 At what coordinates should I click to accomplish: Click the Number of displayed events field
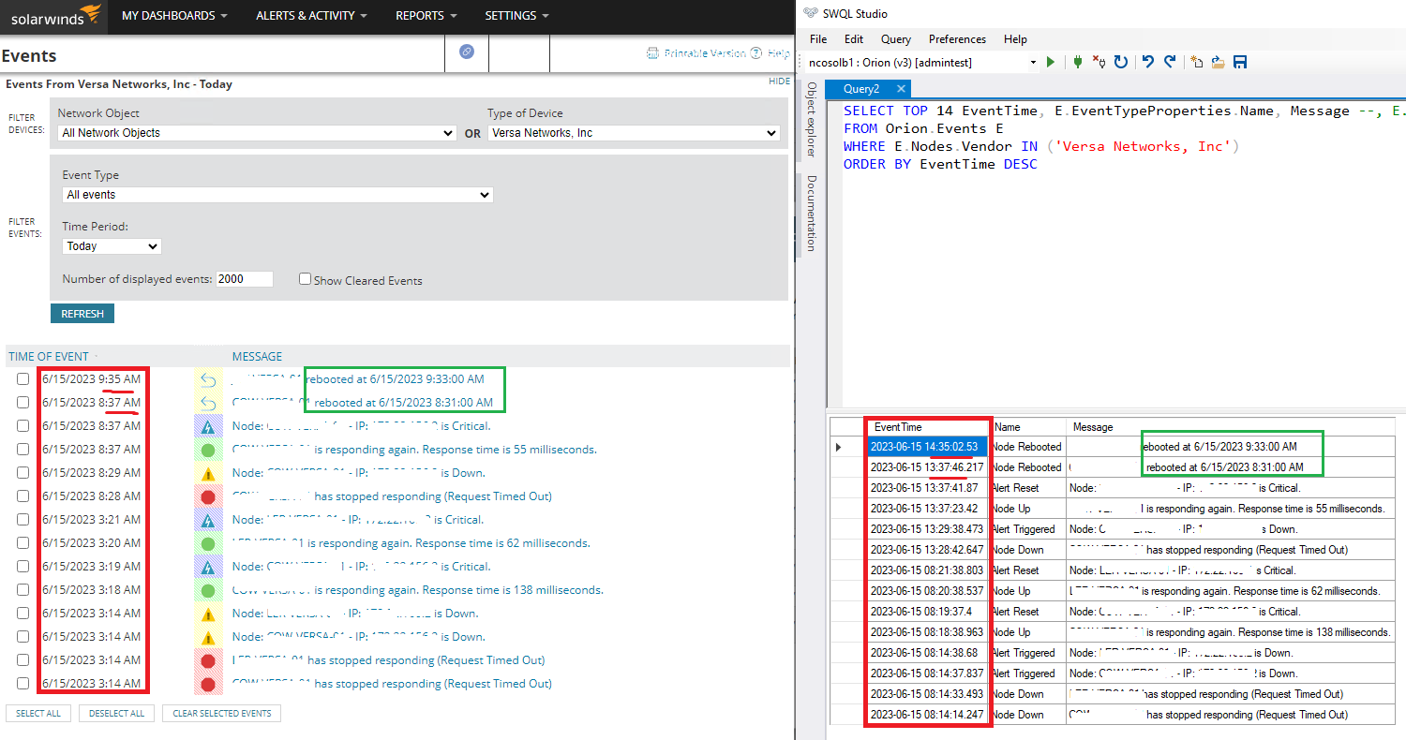(x=245, y=279)
